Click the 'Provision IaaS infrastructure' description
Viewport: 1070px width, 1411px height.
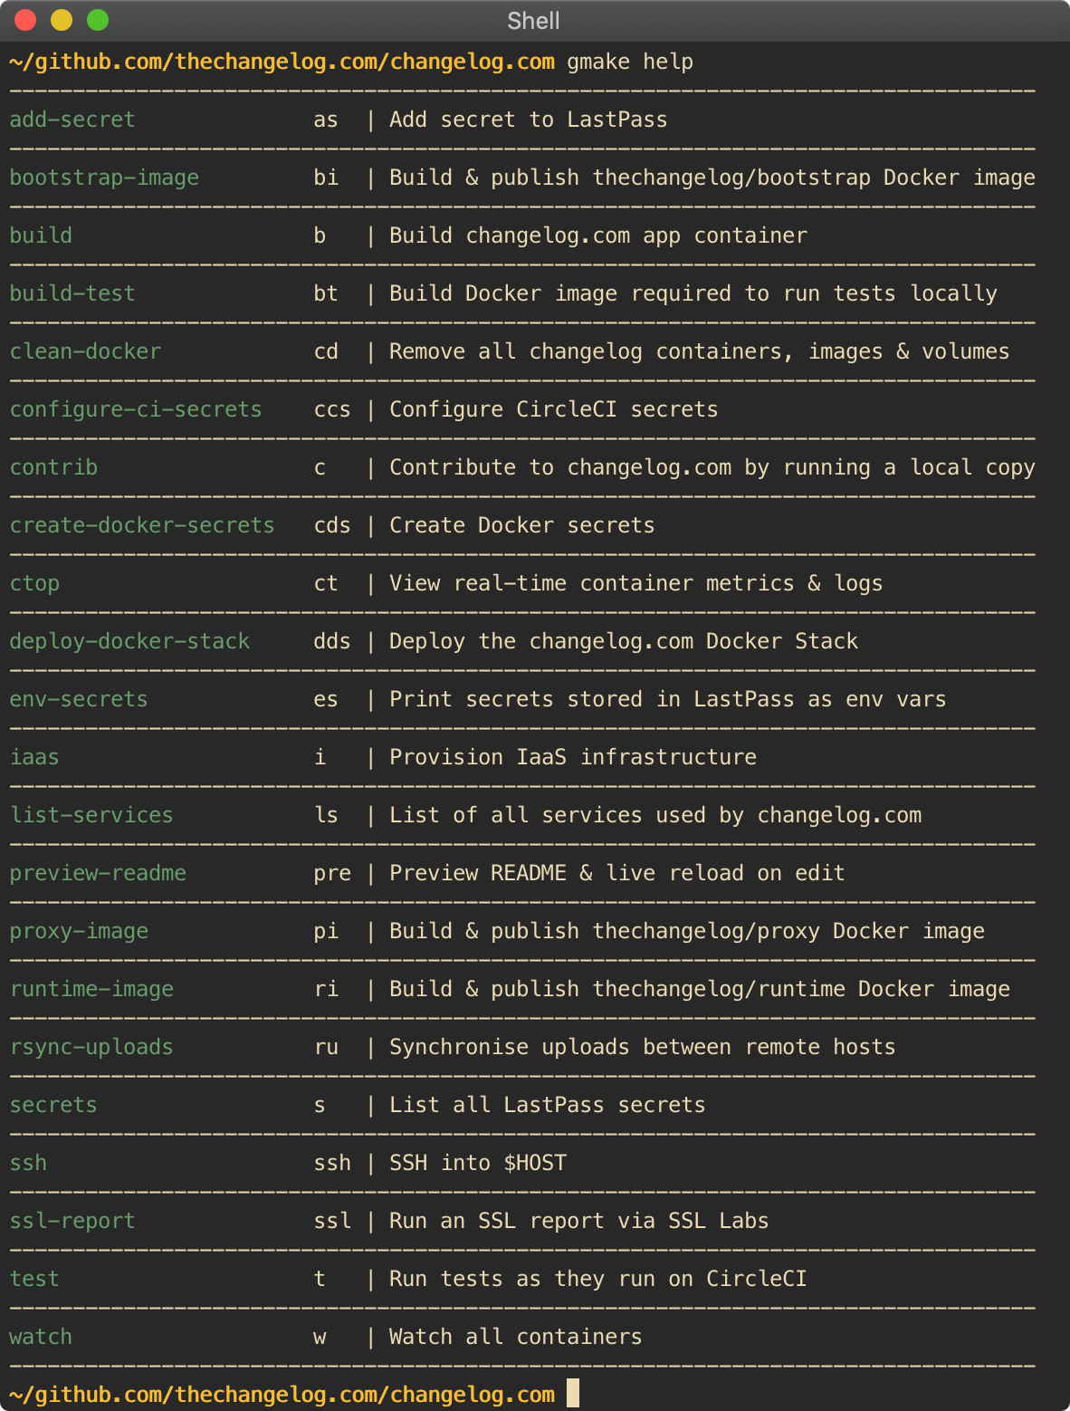(x=573, y=757)
